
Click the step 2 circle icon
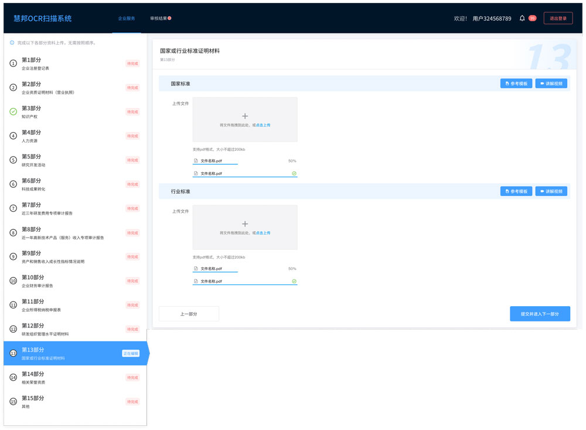coord(13,87)
